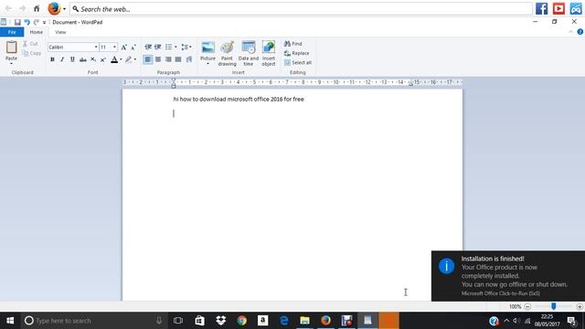Save document from quick access toolbar

point(17,22)
